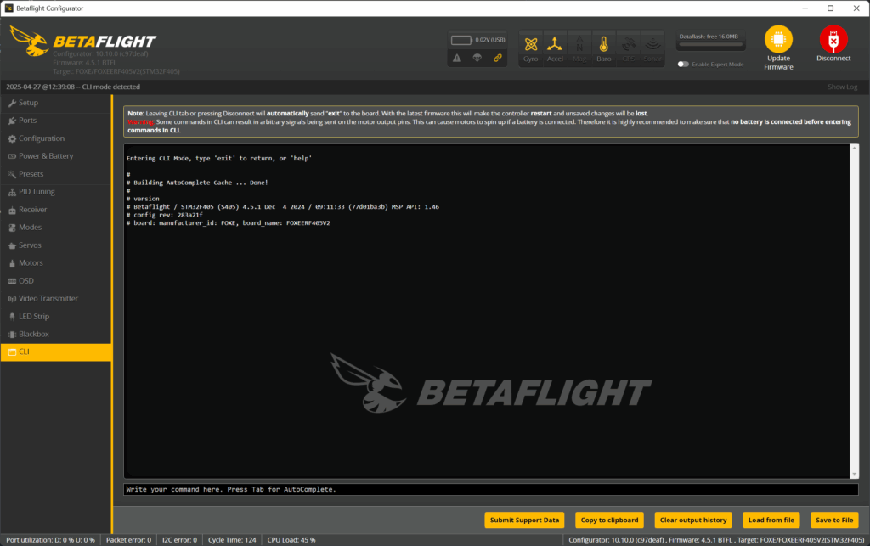This screenshot has width=870, height=546.
Task: Click the CLI command input field
Action: click(x=491, y=489)
